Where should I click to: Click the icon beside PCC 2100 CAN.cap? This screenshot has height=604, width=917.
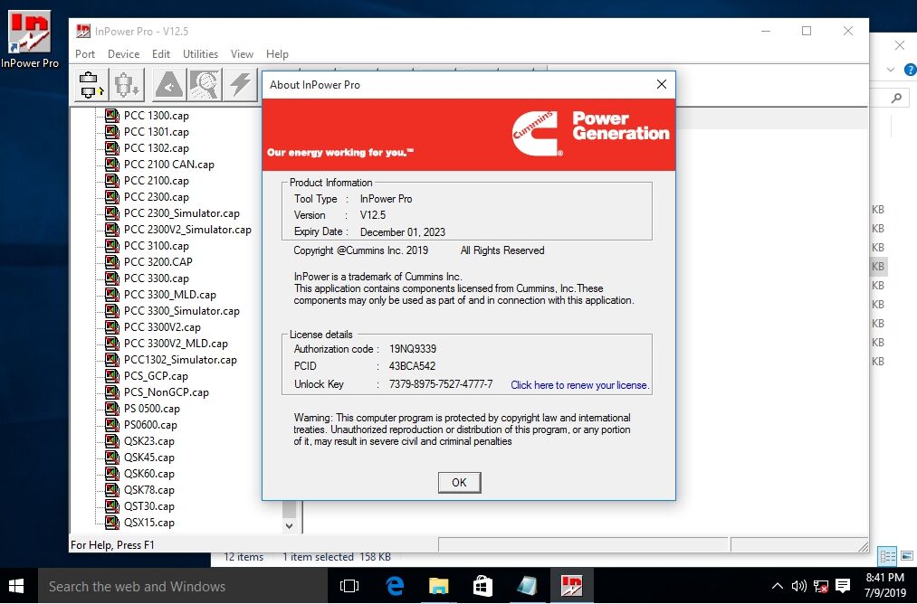[x=111, y=165]
